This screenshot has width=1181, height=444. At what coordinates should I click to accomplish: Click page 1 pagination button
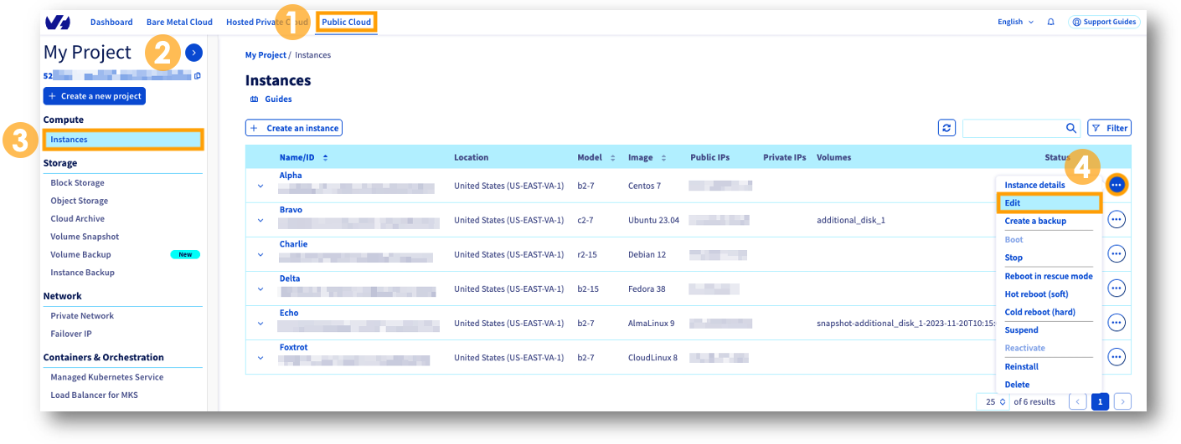click(x=1100, y=401)
